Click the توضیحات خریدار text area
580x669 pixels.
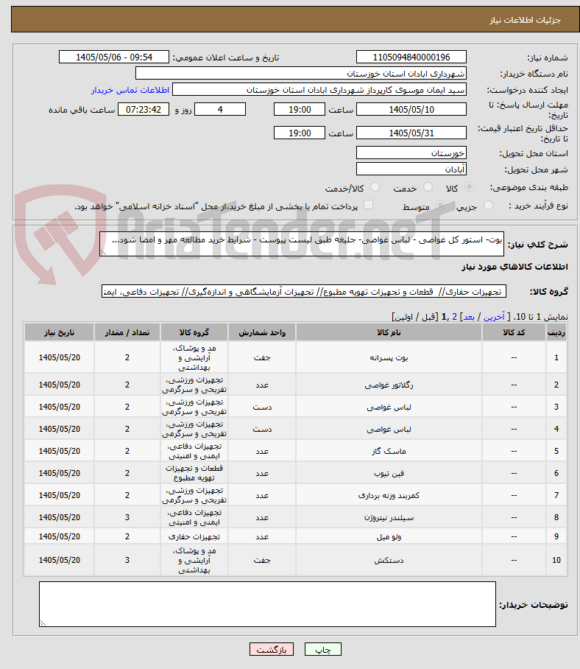tap(267, 604)
